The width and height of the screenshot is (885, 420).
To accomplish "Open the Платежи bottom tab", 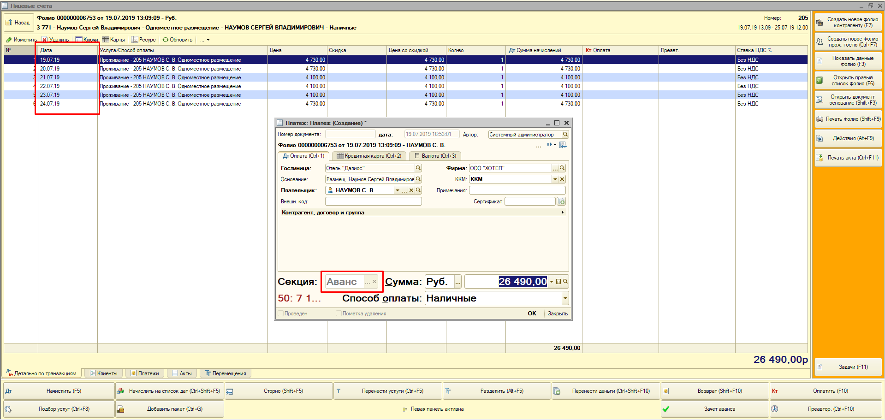I will [x=145, y=373].
